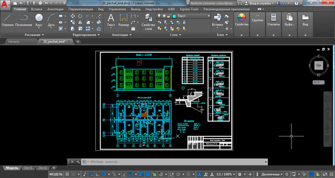
Task: Open the Вставка ribbon tab
Action: [36, 9]
